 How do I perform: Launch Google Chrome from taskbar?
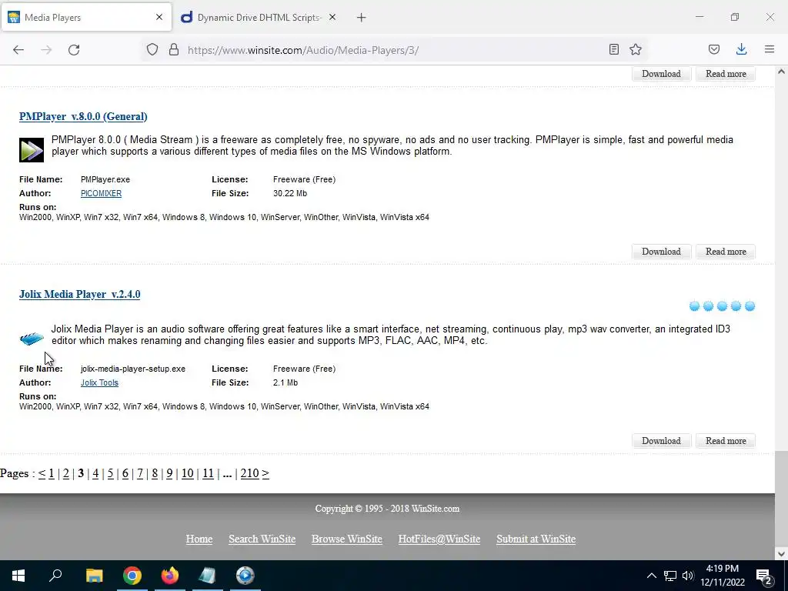(x=132, y=576)
